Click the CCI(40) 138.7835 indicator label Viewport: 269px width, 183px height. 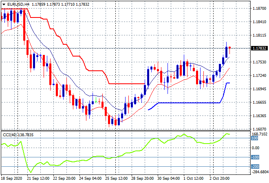[18, 135]
